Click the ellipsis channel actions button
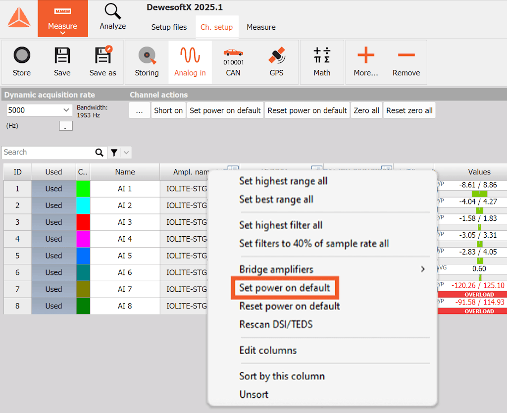Image resolution: width=507 pixels, height=413 pixels. click(x=139, y=110)
